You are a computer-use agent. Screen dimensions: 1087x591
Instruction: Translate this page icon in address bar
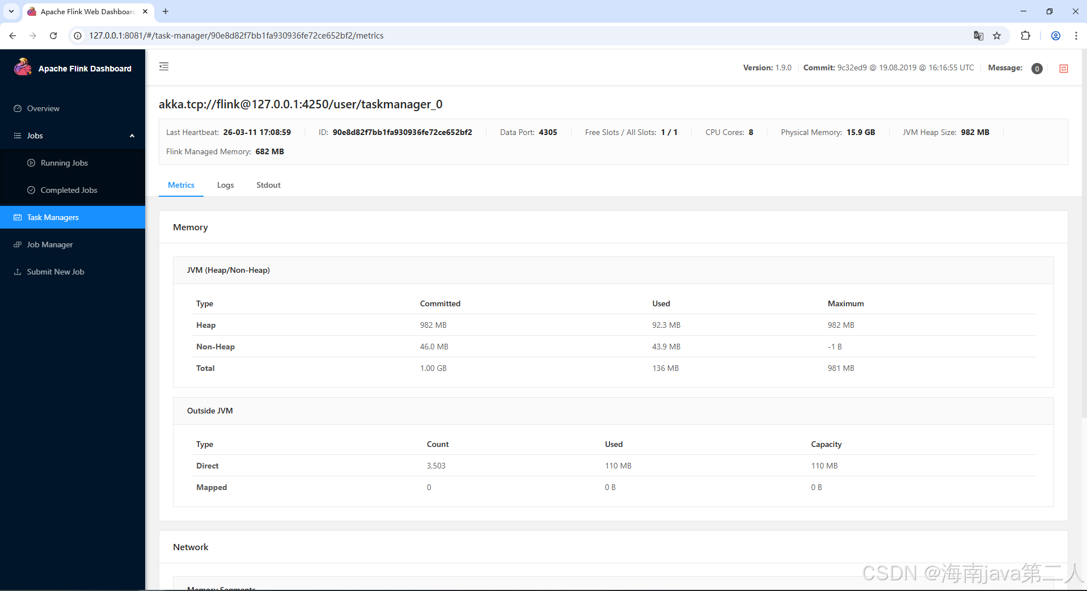(978, 36)
